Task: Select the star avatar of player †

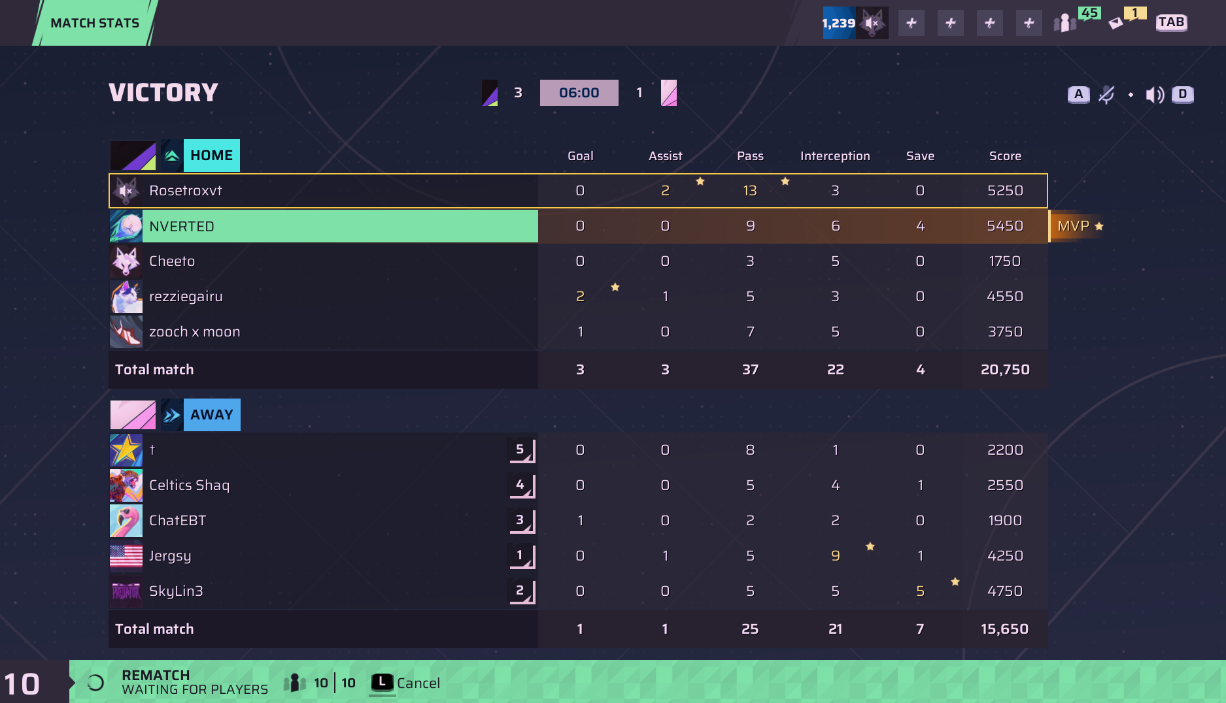Action: coord(126,450)
